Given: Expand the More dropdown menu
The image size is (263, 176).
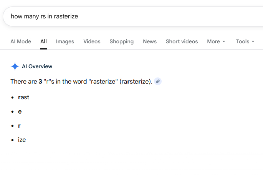Looking at the screenshot, I should pos(216,41).
